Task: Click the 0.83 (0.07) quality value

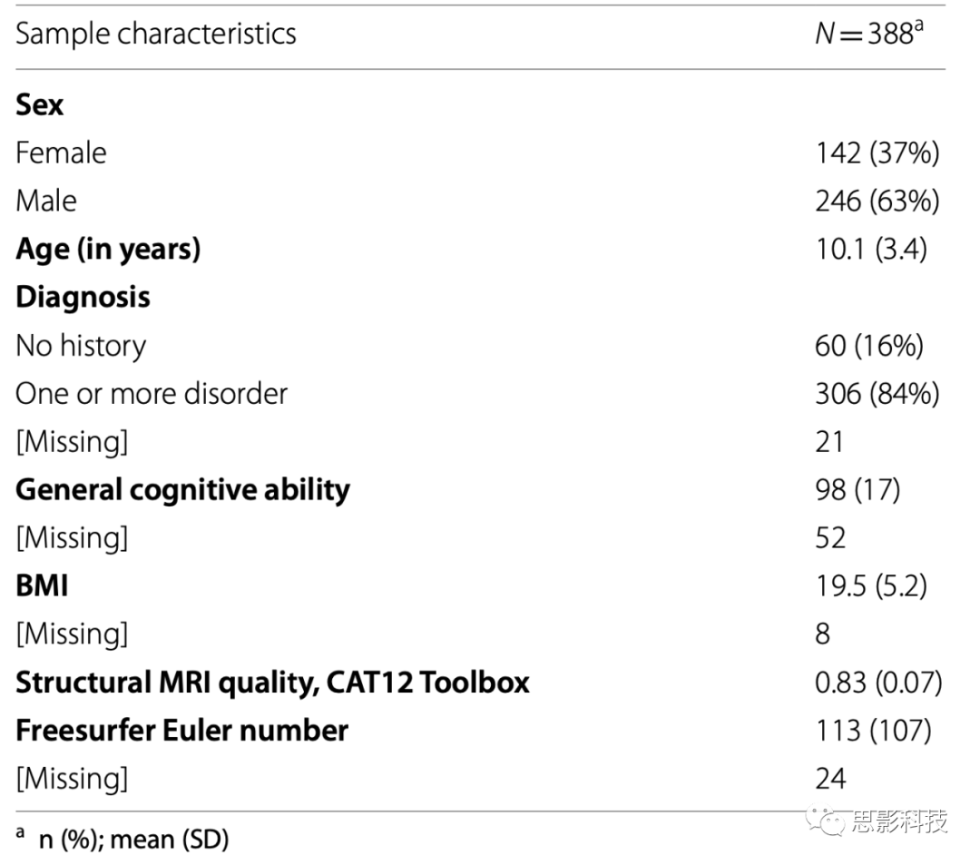Action: pos(878,683)
